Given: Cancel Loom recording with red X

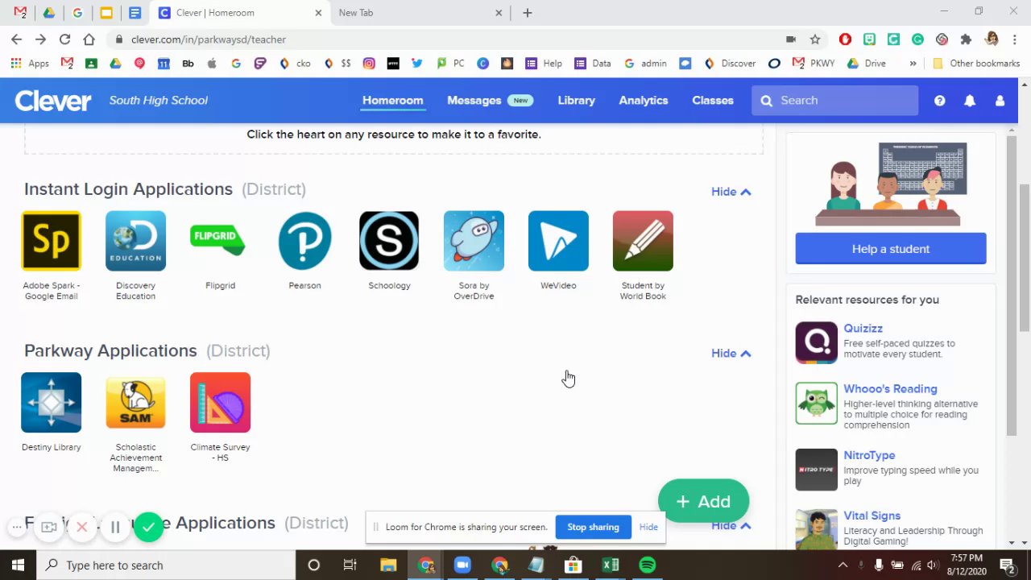Looking at the screenshot, I should tap(81, 527).
